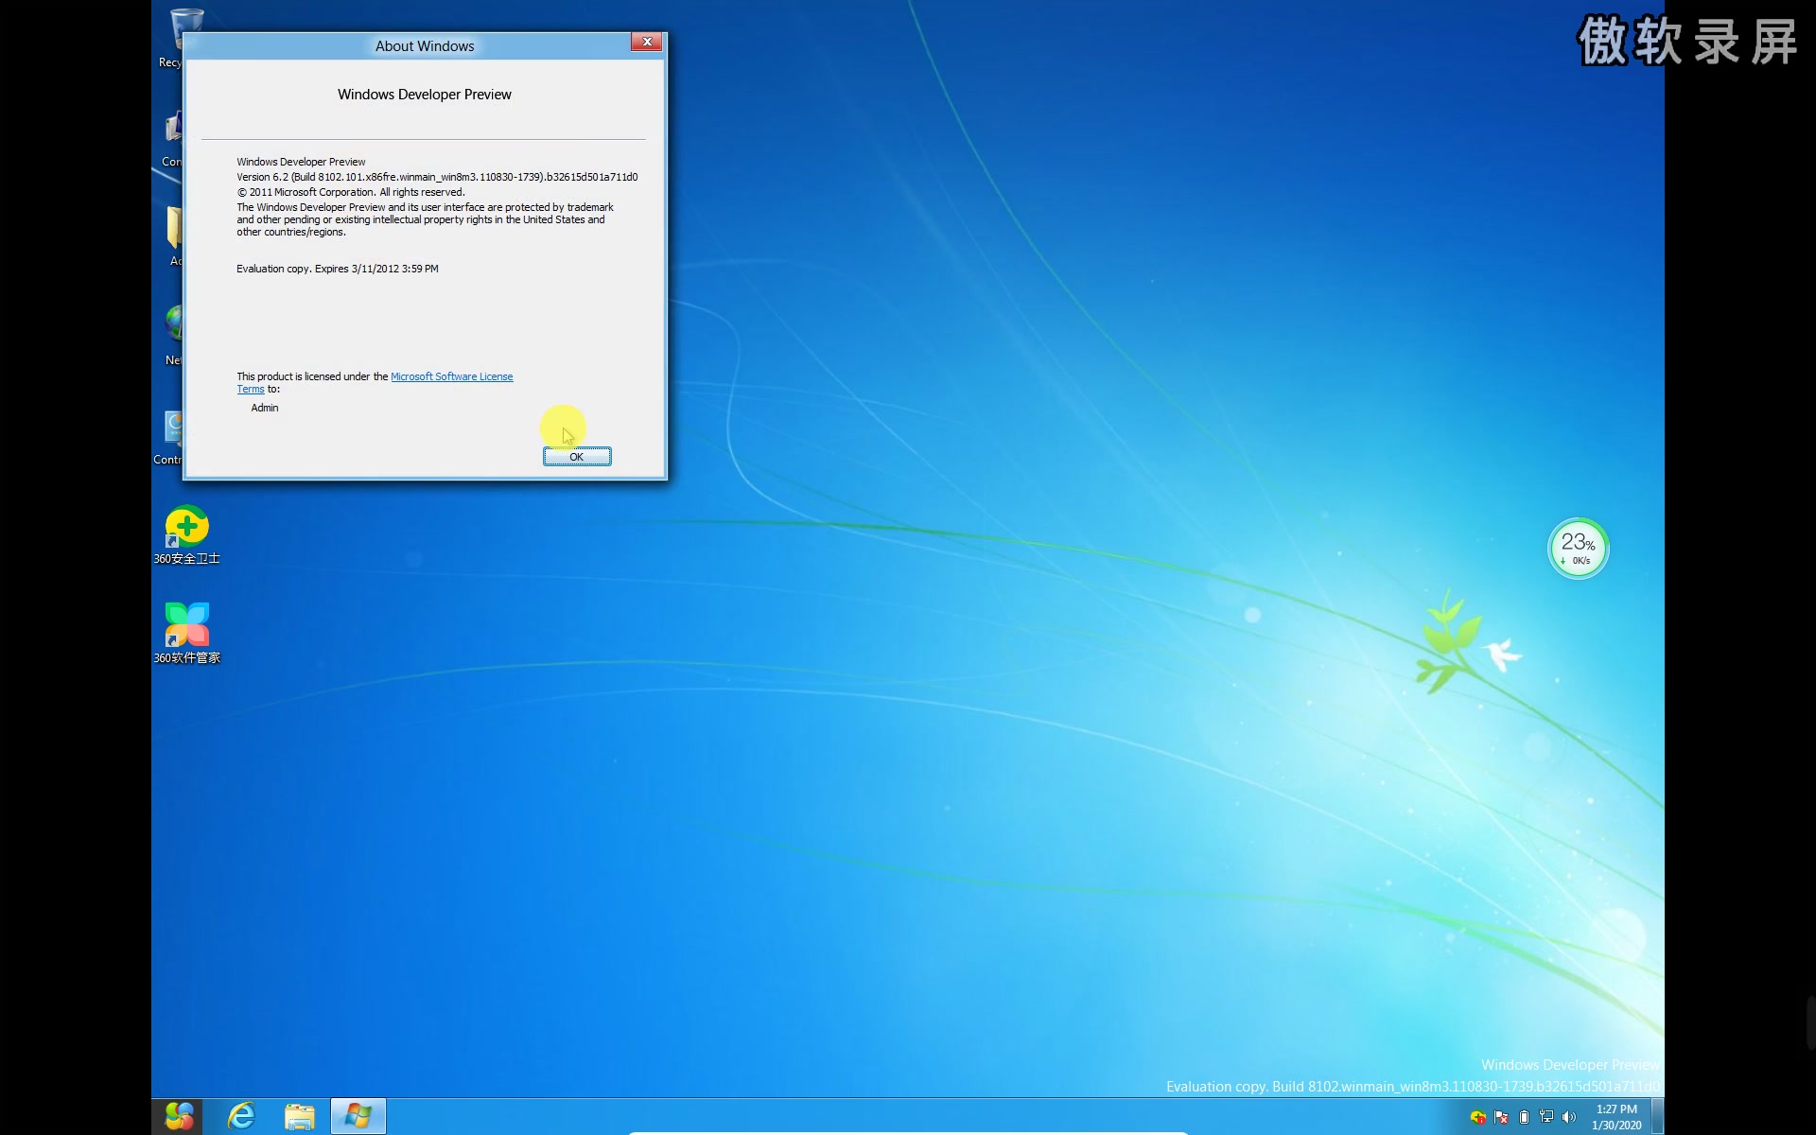The width and height of the screenshot is (1816, 1135).
Task: Open the clock showing 1:27 PM
Action: [1616, 1117]
